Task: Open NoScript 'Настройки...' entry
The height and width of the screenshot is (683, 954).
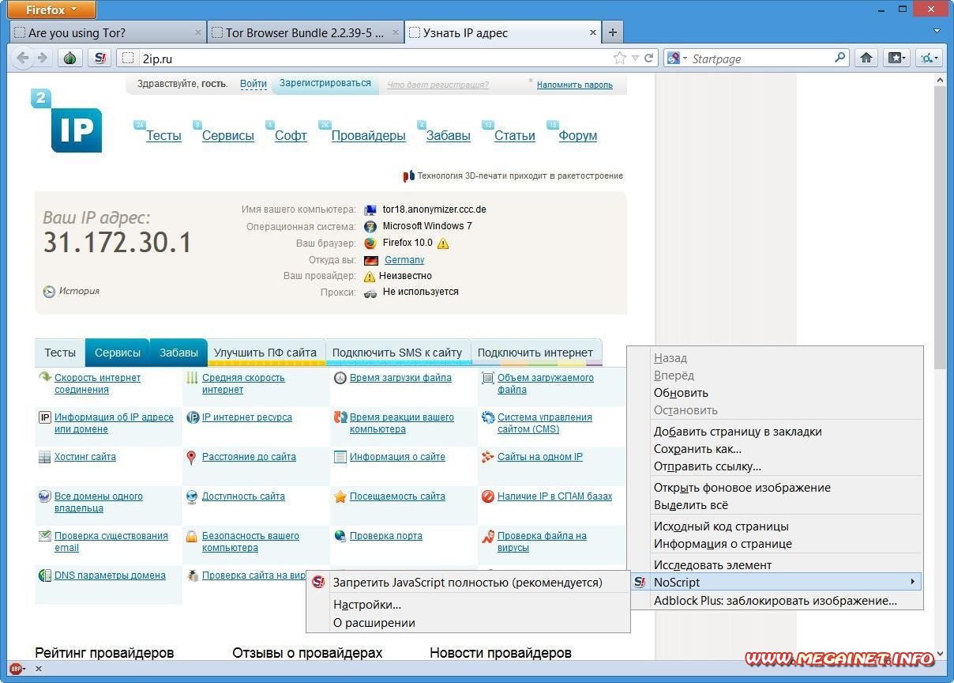Action: pyautogui.click(x=367, y=605)
